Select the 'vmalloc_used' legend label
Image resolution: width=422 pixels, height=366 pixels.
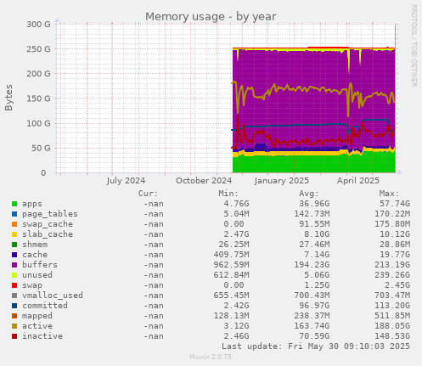[x=53, y=296]
